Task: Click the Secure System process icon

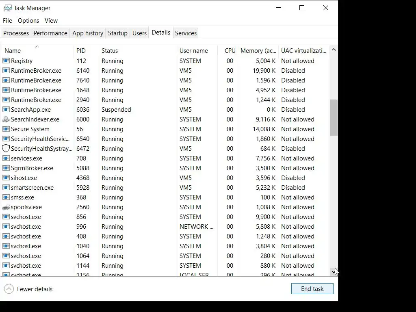Action: coord(6,129)
